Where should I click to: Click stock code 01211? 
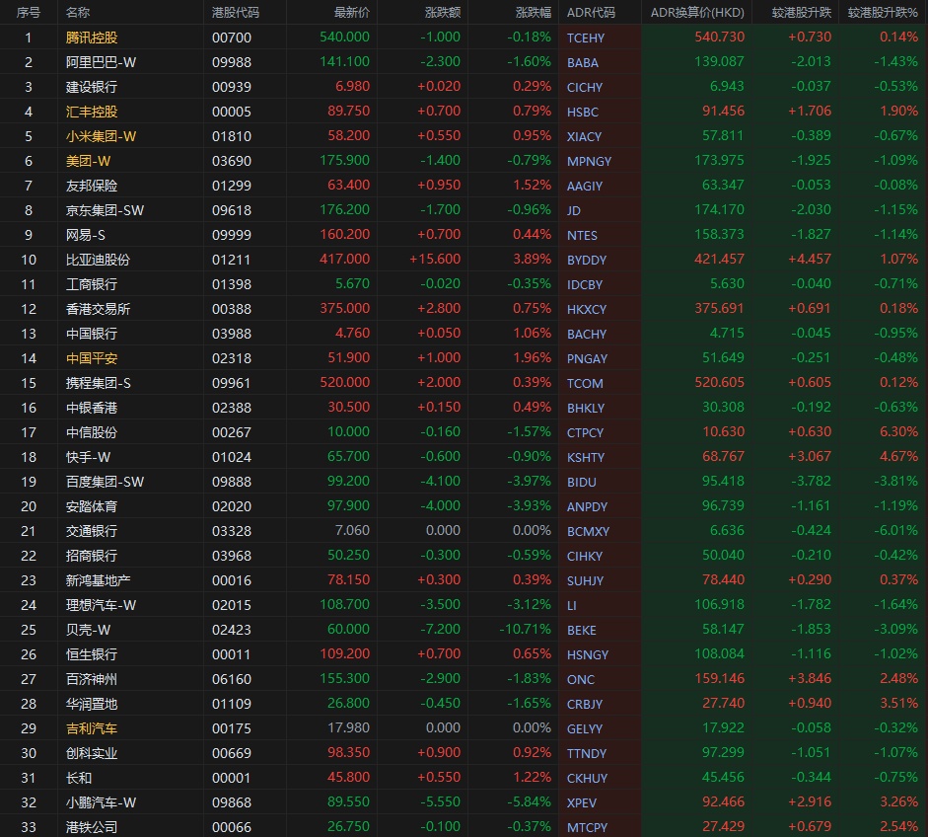click(232, 260)
